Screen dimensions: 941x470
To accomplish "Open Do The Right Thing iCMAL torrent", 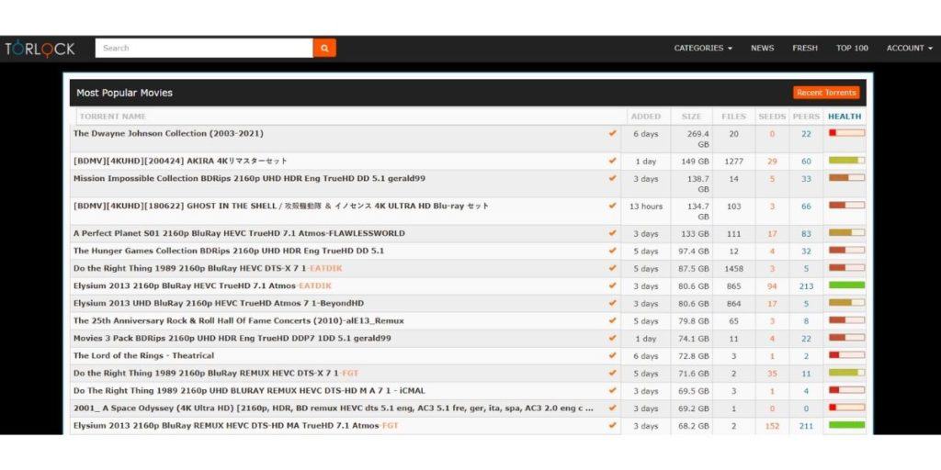I will pos(249,390).
